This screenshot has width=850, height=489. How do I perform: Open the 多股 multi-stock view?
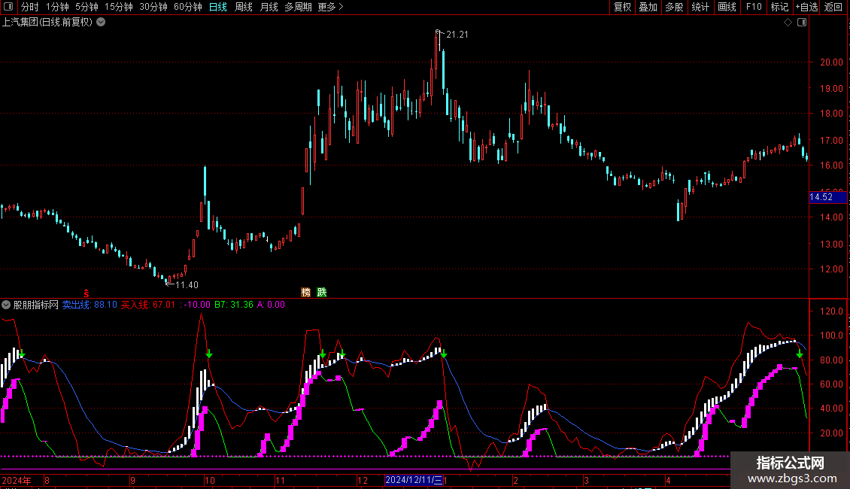click(x=675, y=7)
